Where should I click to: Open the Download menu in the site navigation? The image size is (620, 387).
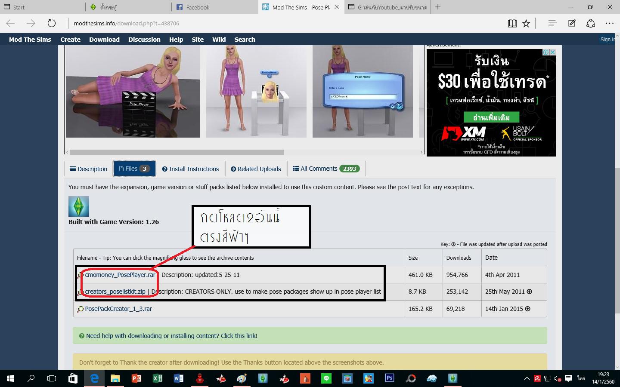[x=104, y=39]
